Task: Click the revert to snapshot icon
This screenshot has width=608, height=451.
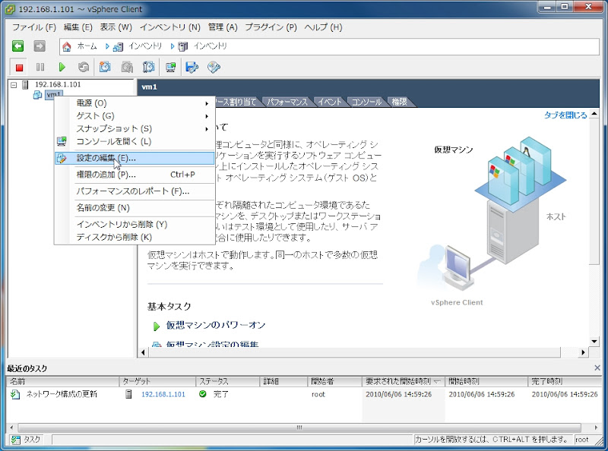Action: point(127,68)
